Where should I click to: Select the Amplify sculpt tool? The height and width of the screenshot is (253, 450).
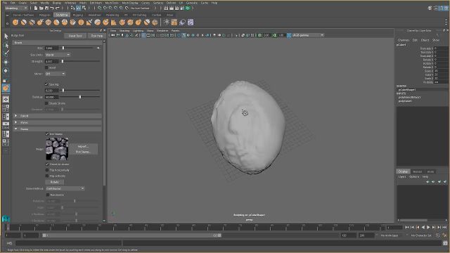pos(147,22)
